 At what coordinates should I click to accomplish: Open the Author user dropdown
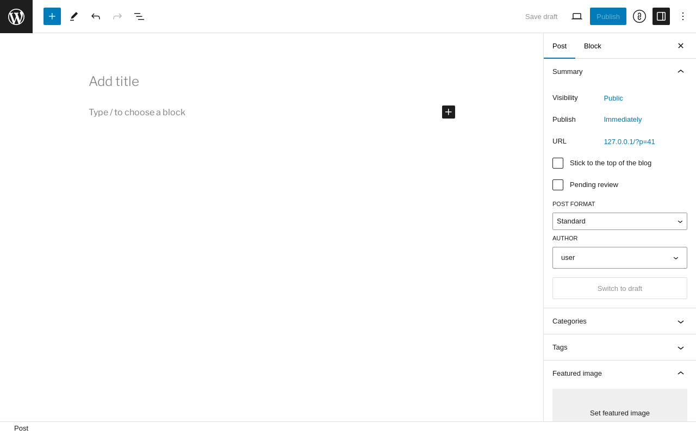620,258
